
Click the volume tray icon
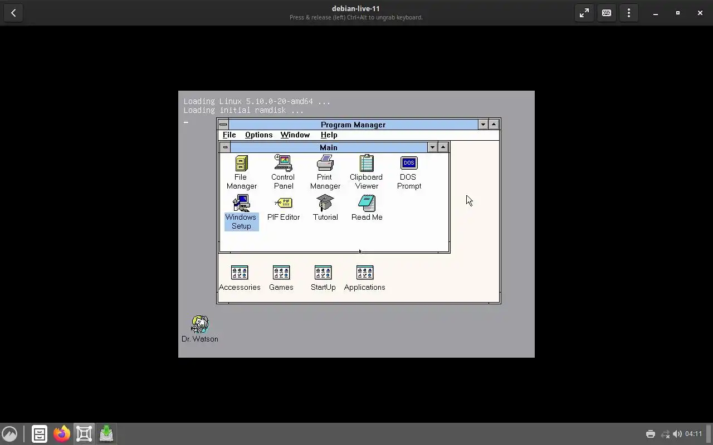[x=677, y=434]
